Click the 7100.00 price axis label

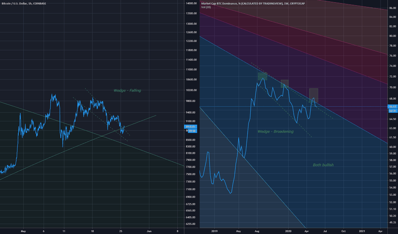tap(191, 189)
